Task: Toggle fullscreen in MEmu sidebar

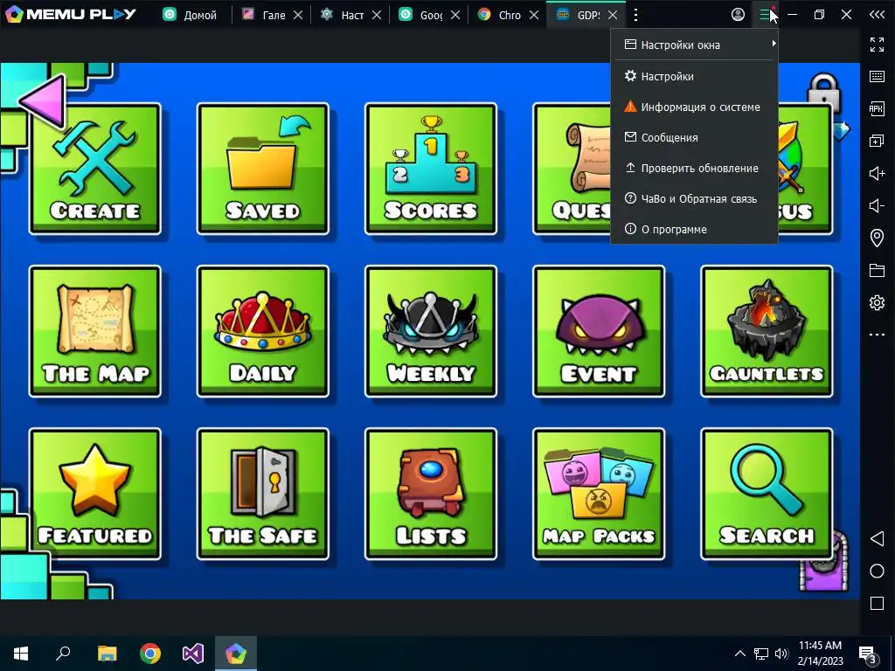Action: (877, 45)
